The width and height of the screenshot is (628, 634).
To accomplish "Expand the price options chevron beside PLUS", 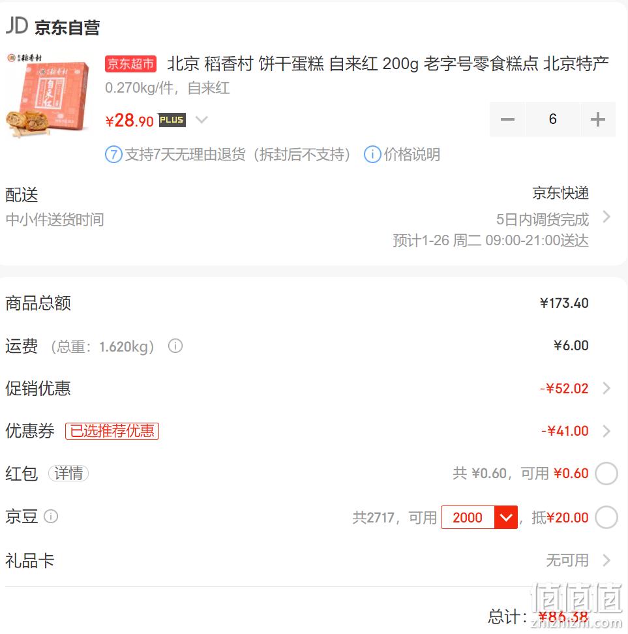I will click(202, 119).
